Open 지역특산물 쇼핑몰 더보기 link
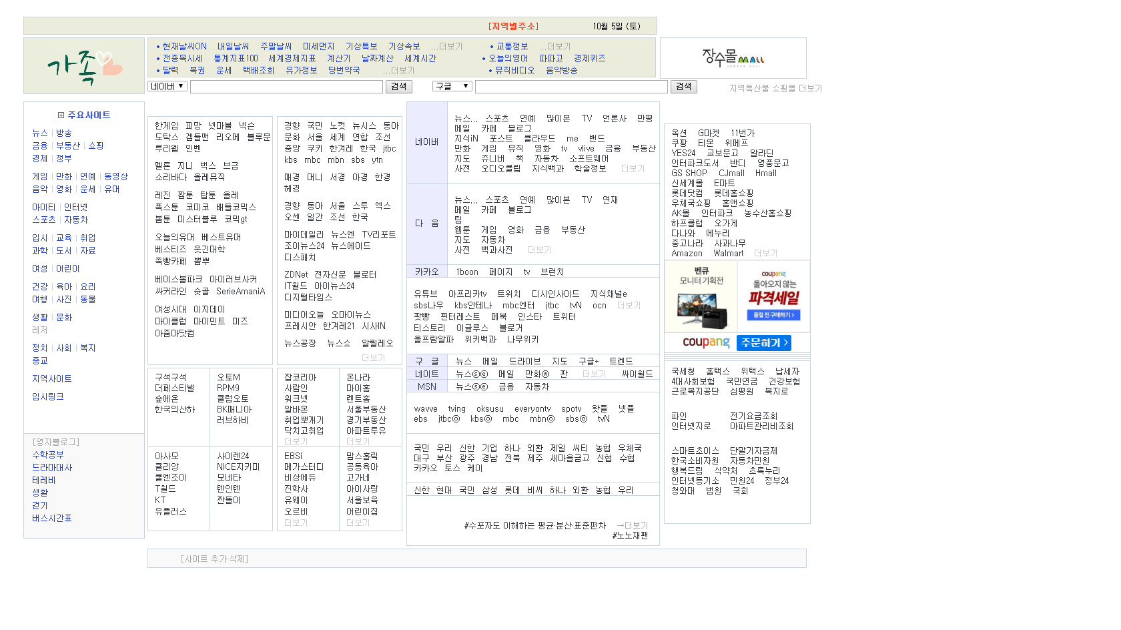The image size is (1121, 630). (x=775, y=88)
